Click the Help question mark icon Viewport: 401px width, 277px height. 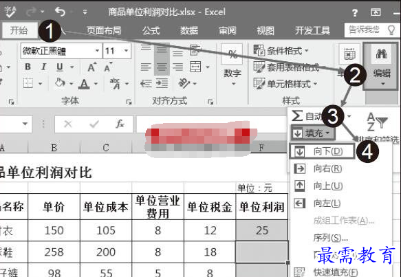tap(355, 12)
